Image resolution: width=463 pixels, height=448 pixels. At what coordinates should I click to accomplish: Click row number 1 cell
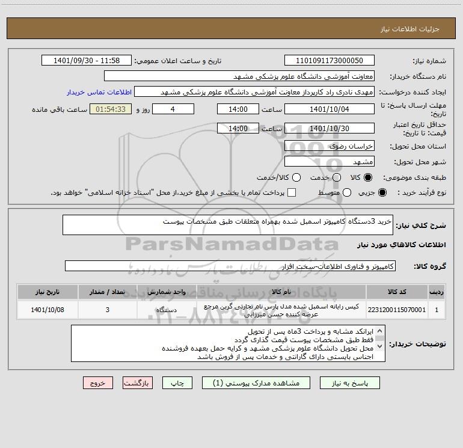437,310
